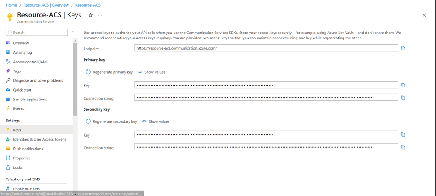
Task: Click the primary Connection string field
Action: click(x=266, y=97)
